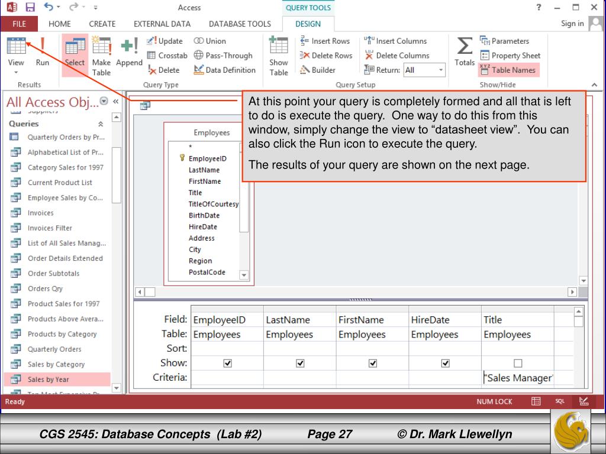Open the query Parameters dialog
The width and height of the screenshot is (606, 454).
coord(504,41)
